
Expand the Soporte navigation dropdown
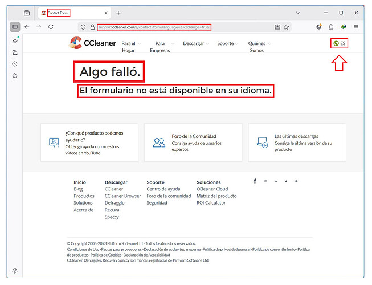[x=227, y=43]
